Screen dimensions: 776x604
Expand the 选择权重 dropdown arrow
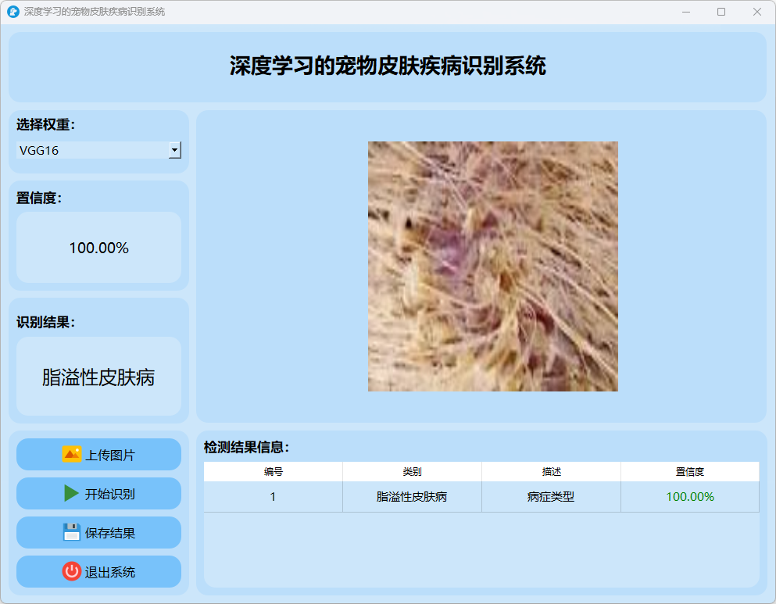point(175,150)
